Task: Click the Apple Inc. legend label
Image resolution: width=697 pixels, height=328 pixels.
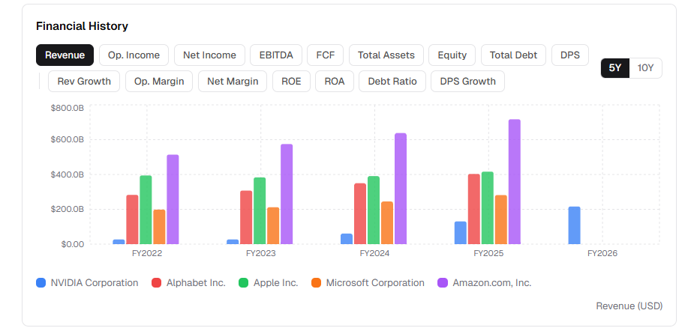Action: coord(275,283)
